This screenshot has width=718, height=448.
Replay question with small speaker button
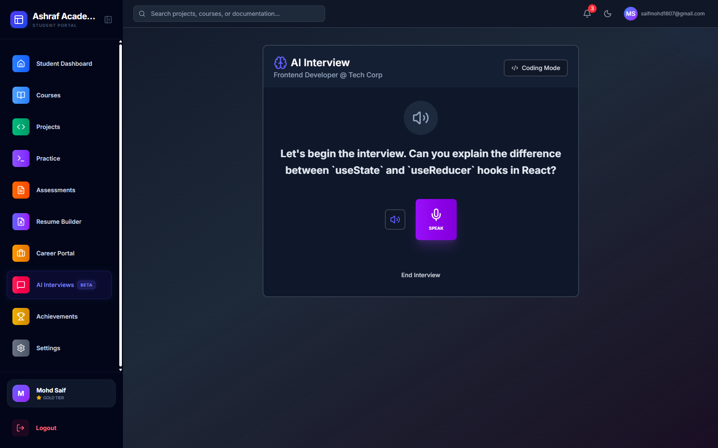[395, 220]
